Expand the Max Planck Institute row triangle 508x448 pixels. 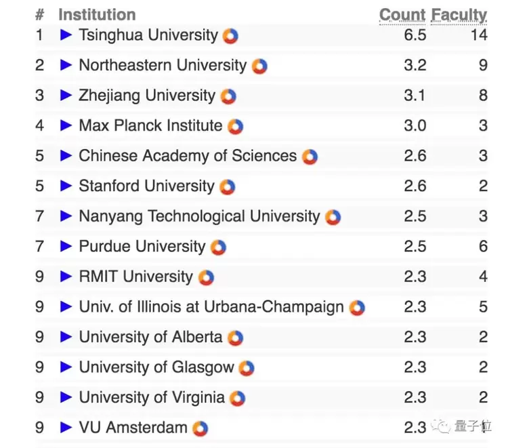(66, 126)
